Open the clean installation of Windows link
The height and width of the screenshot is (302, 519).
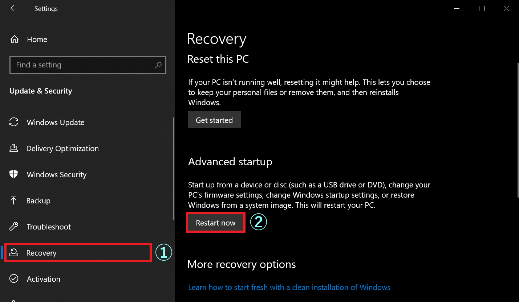click(289, 287)
